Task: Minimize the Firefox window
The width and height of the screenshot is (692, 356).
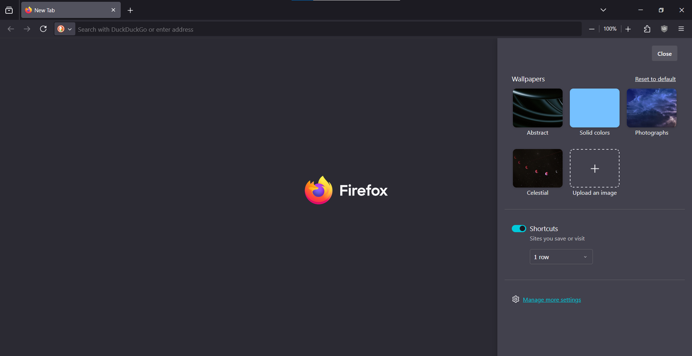Action: [x=640, y=10]
